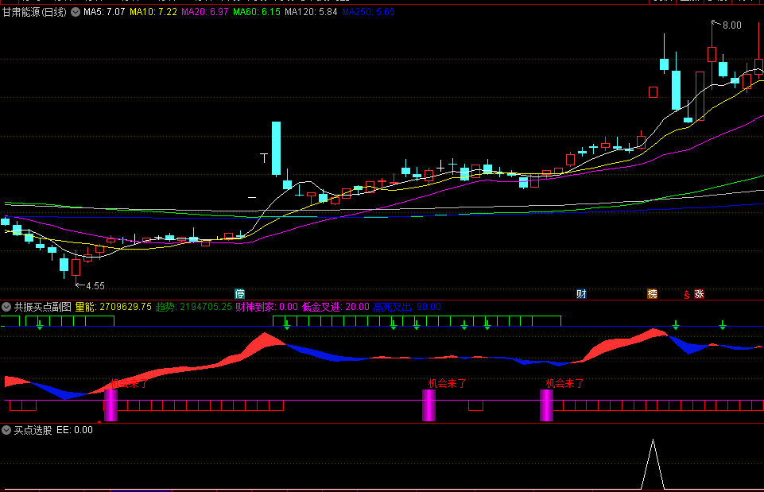764x492 pixels.
Task: Click the middle magenta 机会来了 signal bar
Action: click(429, 405)
